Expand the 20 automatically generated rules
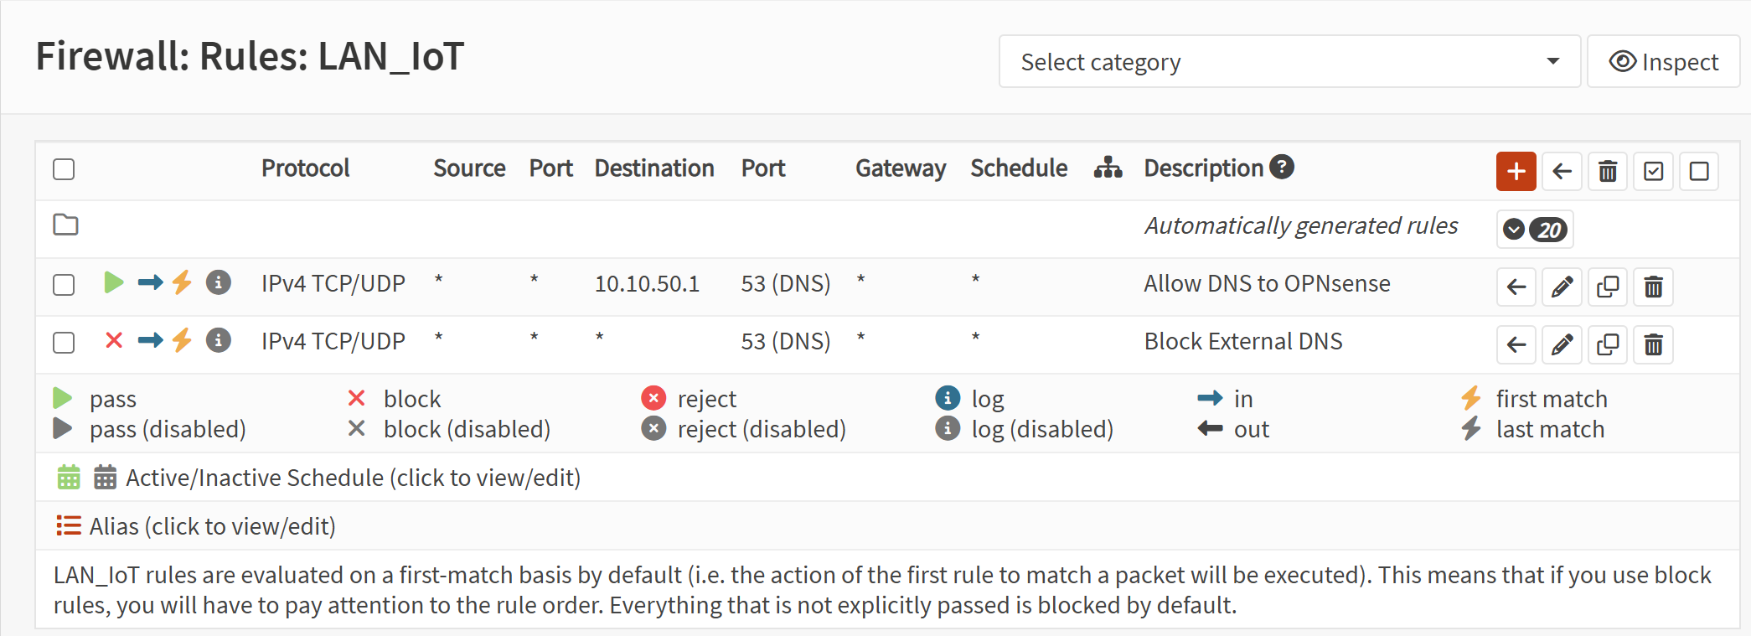The width and height of the screenshot is (1751, 636). [x=1535, y=230]
